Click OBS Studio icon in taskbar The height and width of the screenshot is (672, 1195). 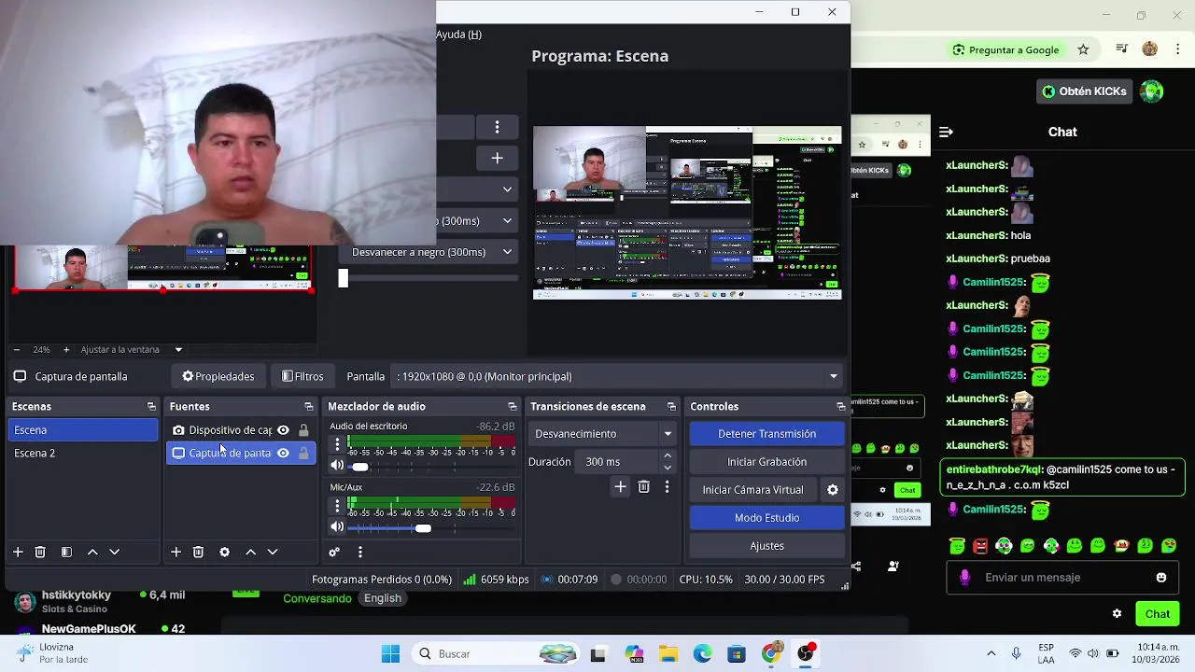(x=806, y=654)
